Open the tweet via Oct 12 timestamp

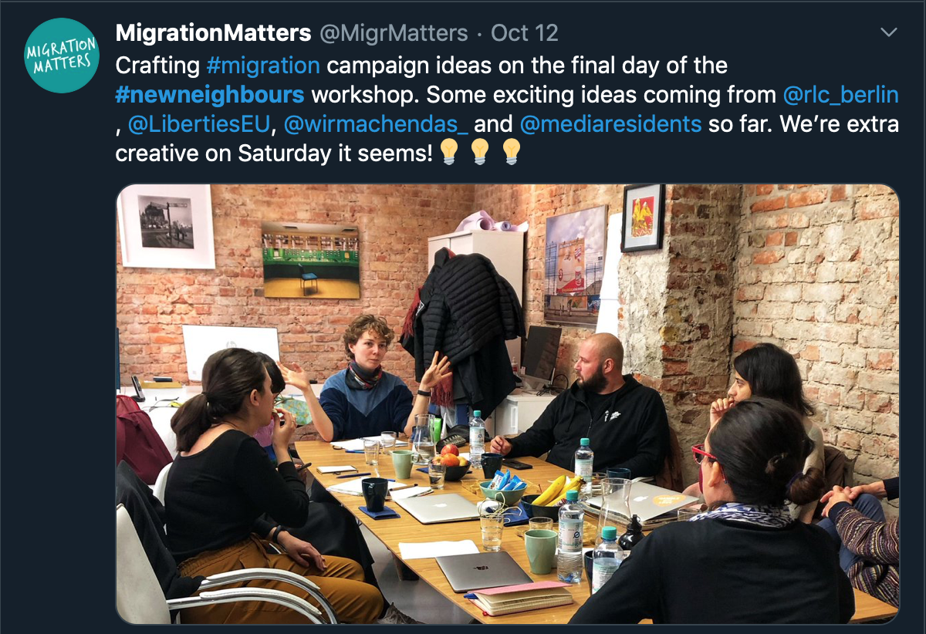tap(525, 33)
